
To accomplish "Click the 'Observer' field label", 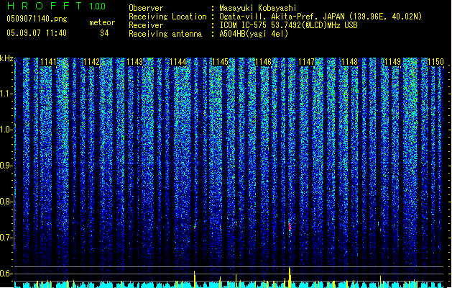I will tap(146, 8).
